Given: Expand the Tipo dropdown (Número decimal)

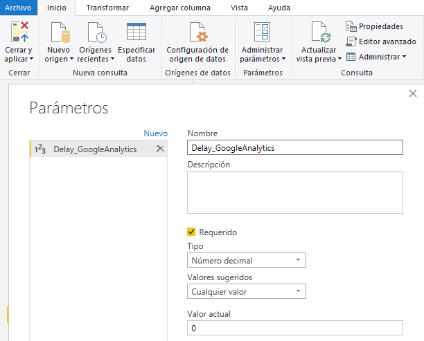Looking at the screenshot, I should click(x=247, y=261).
